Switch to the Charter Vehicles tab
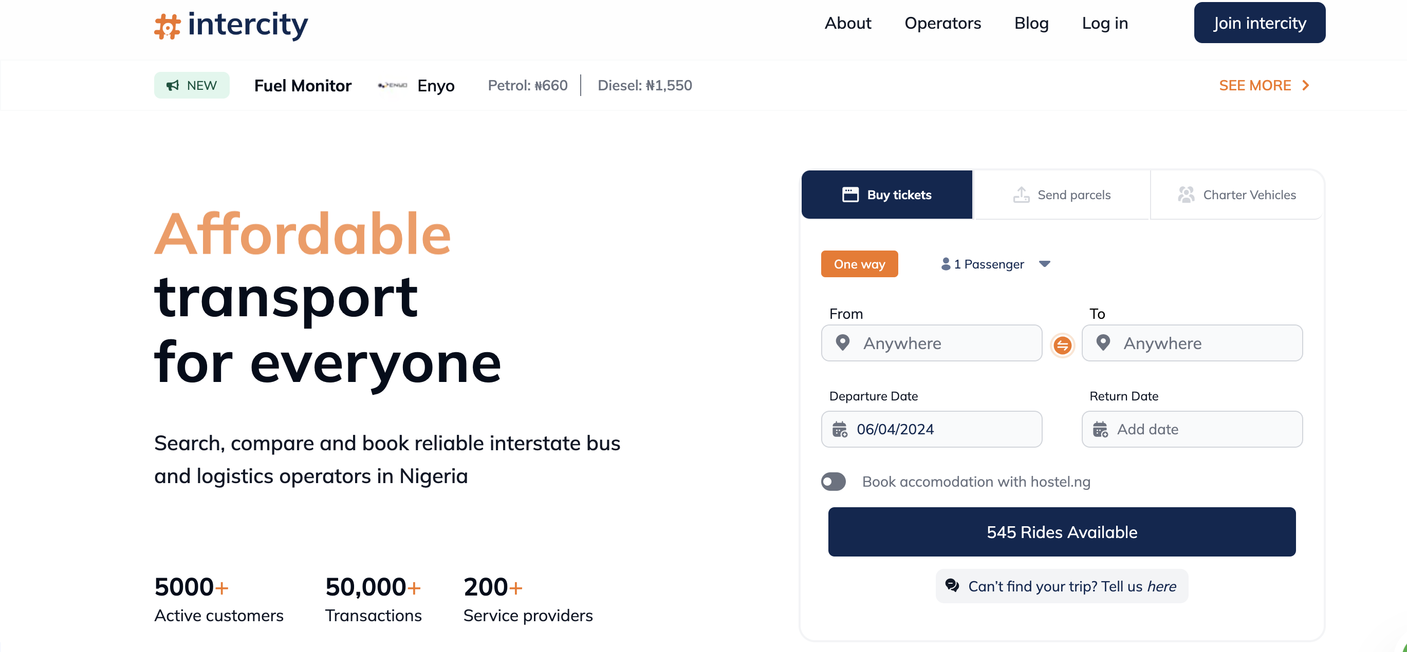Viewport: 1407px width, 652px height. [x=1236, y=195]
